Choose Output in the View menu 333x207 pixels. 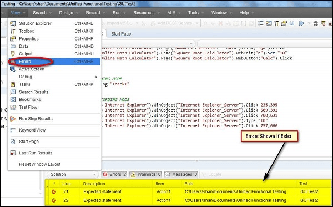pyautogui.click(x=54, y=54)
